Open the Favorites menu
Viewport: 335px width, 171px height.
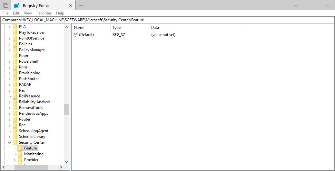tap(44, 13)
